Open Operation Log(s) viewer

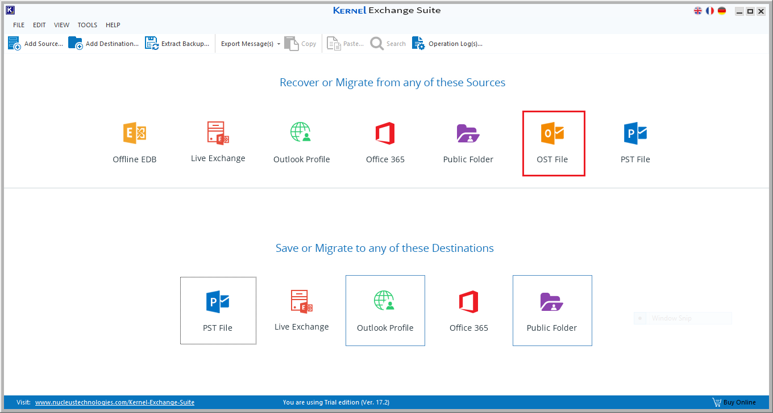[x=447, y=44]
